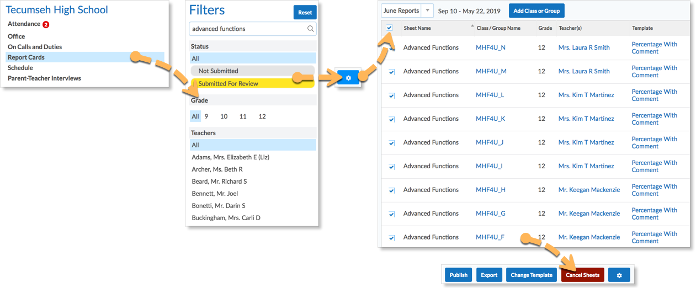Toggle the checkbox for the MHF4U_I row
The height and width of the screenshot is (288, 696).
tap(392, 167)
